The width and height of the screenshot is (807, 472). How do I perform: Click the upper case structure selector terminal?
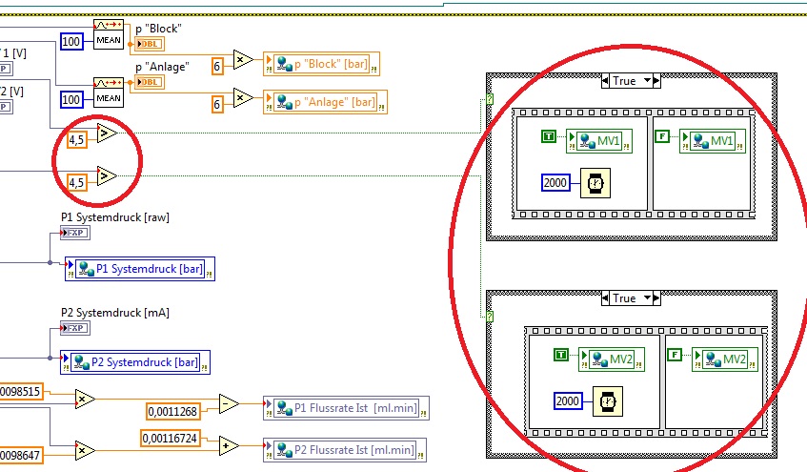tap(490, 99)
